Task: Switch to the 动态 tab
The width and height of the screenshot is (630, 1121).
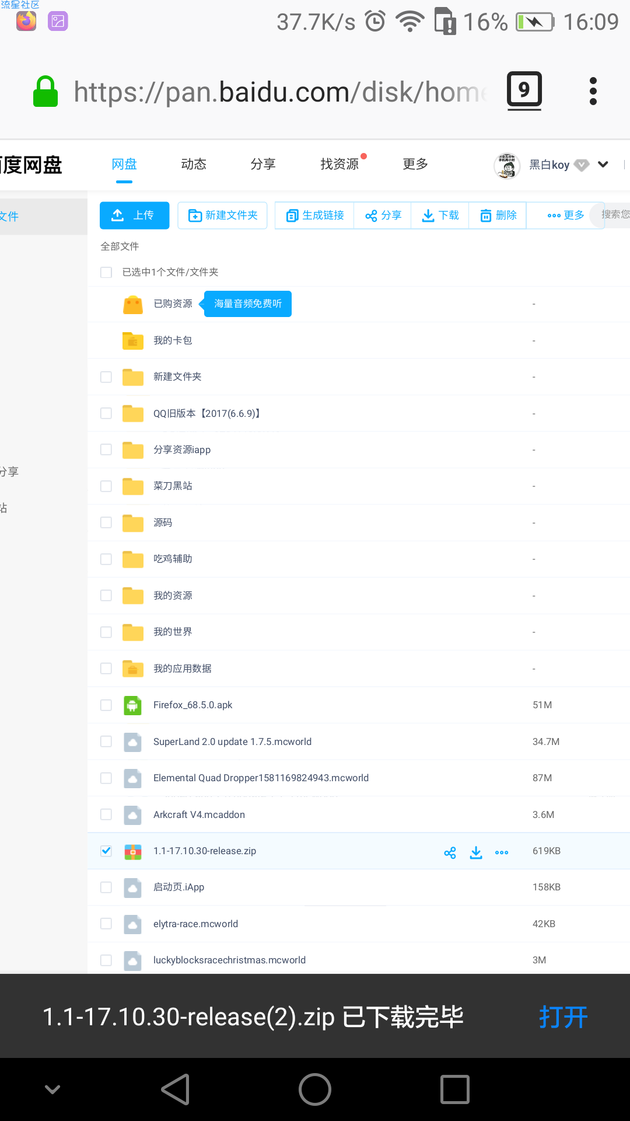Action: point(194,165)
